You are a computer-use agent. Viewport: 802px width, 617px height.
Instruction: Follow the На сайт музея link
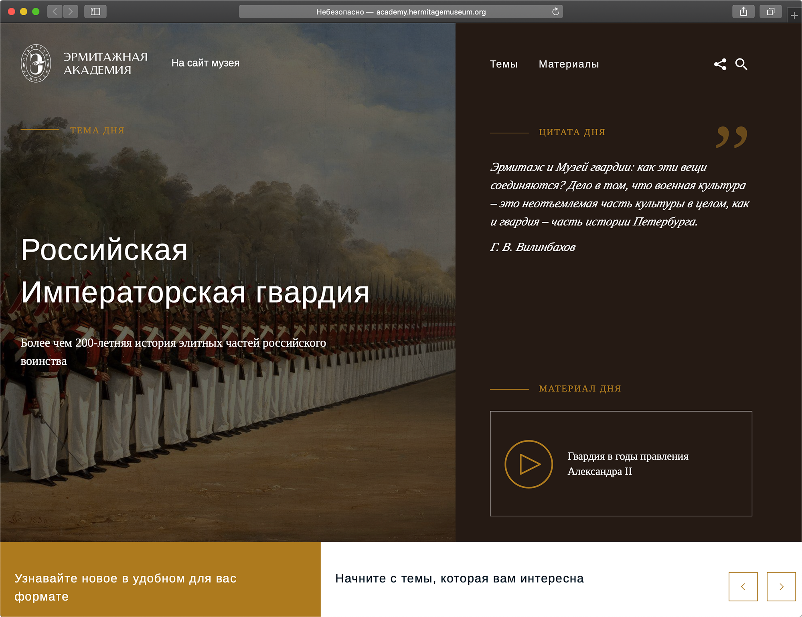click(205, 63)
